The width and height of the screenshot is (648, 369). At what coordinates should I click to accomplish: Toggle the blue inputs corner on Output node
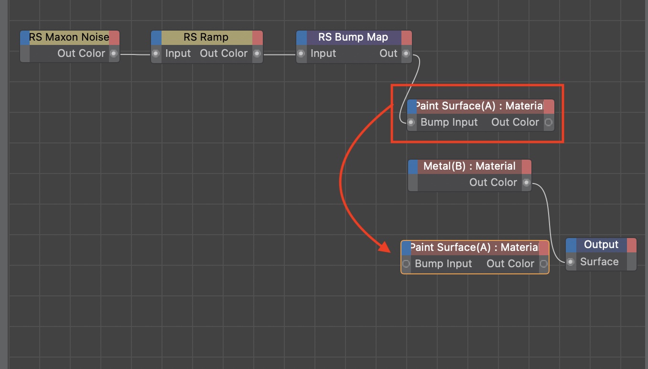click(x=571, y=245)
